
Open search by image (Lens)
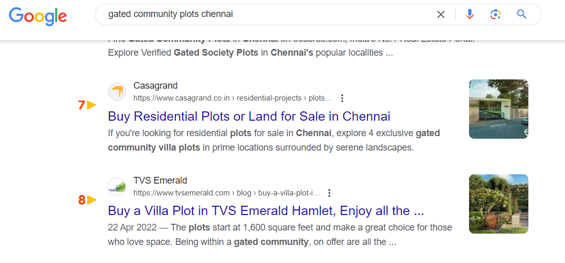tap(495, 14)
